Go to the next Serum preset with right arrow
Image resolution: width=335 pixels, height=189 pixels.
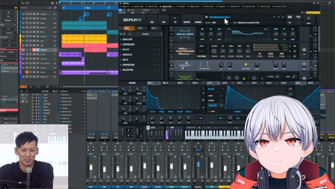[x=283, y=17]
